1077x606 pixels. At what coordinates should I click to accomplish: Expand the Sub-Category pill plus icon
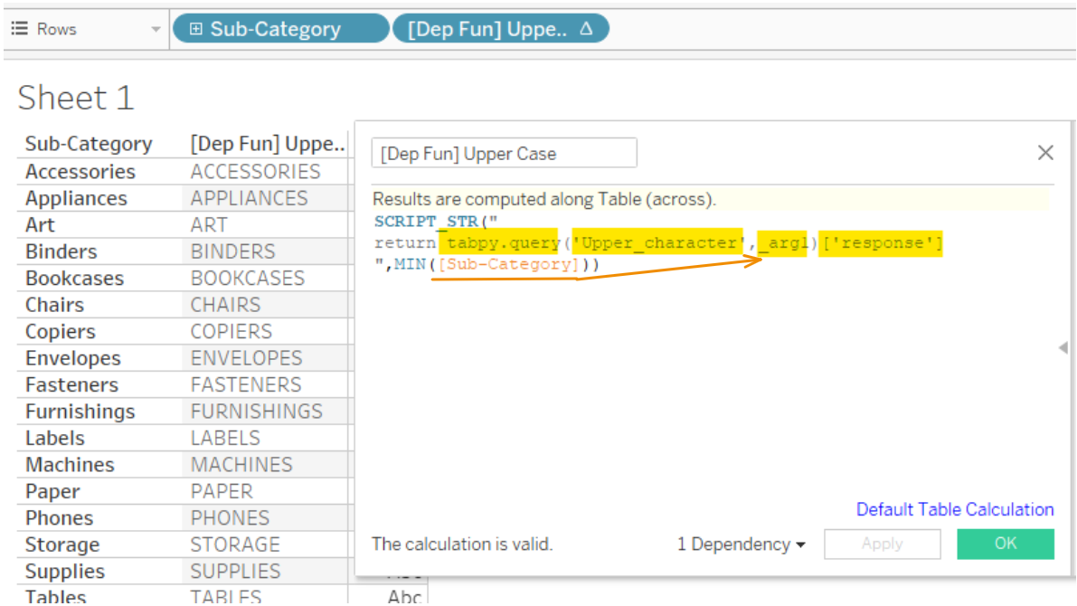point(195,29)
